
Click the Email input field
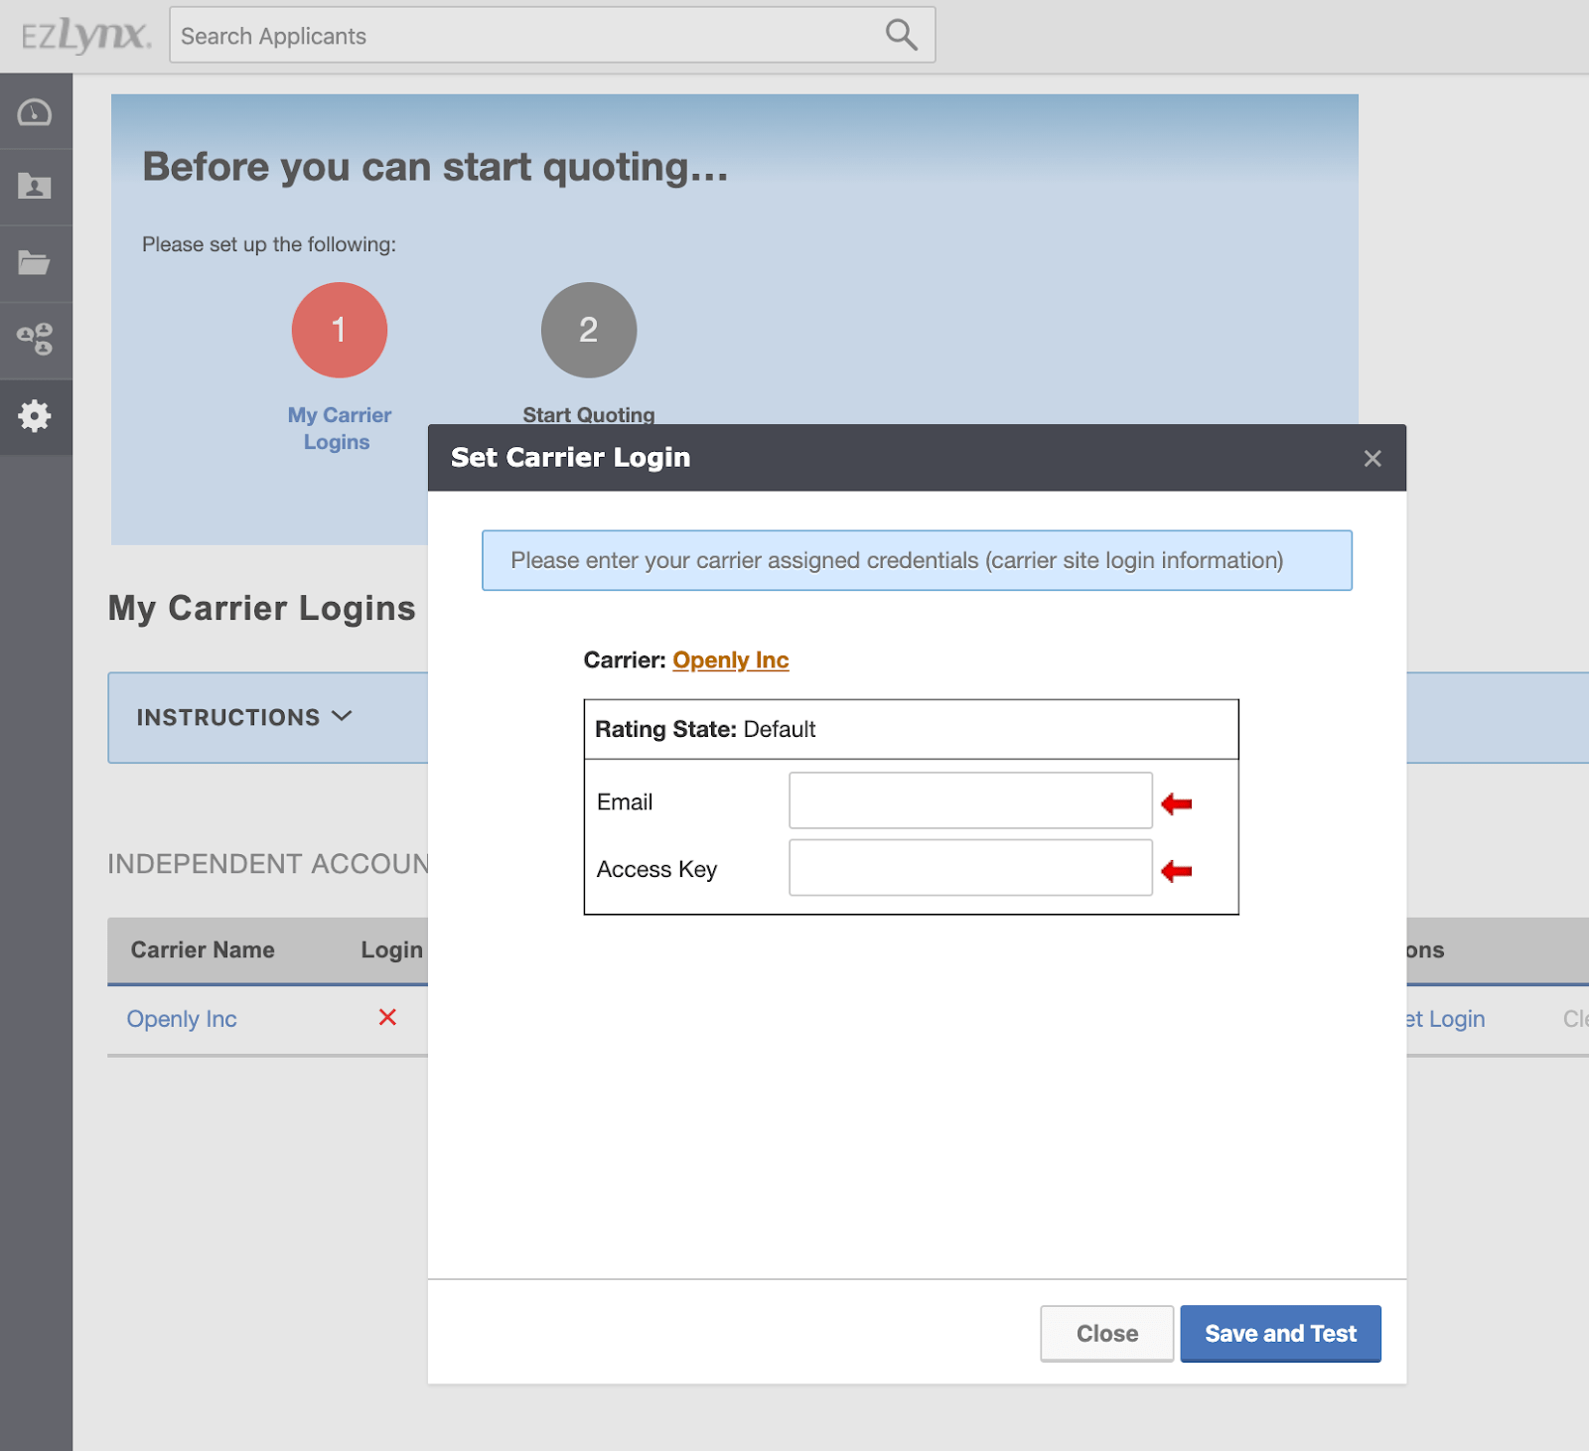tap(969, 800)
